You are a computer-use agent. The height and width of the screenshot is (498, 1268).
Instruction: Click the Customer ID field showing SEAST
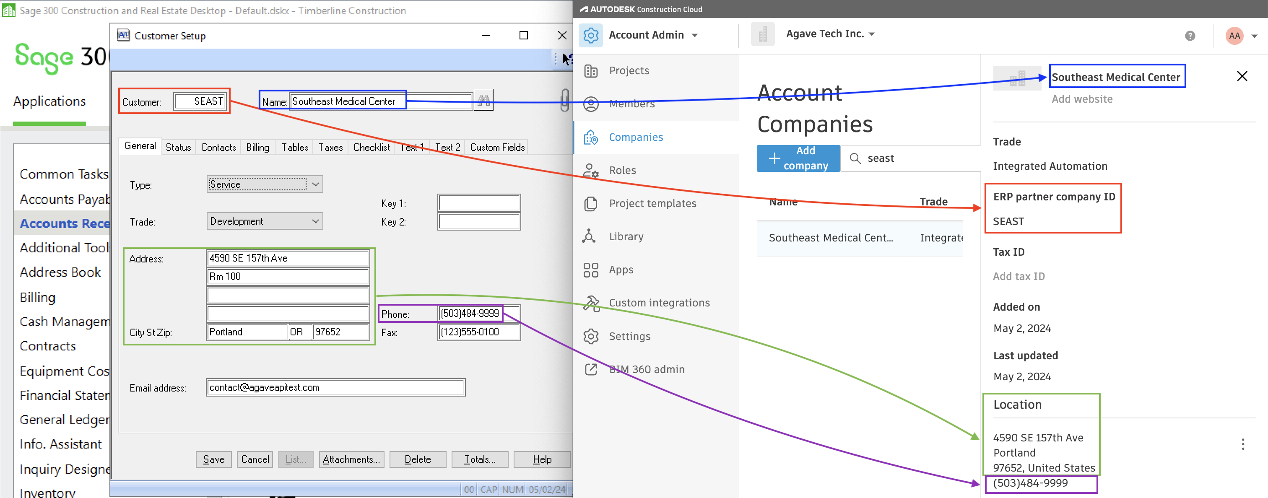tap(200, 101)
